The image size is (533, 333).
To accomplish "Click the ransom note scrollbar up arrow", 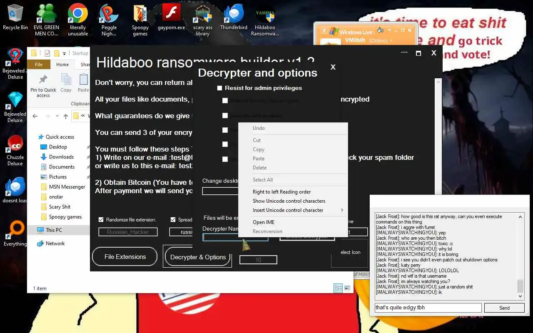I will 438,82.
